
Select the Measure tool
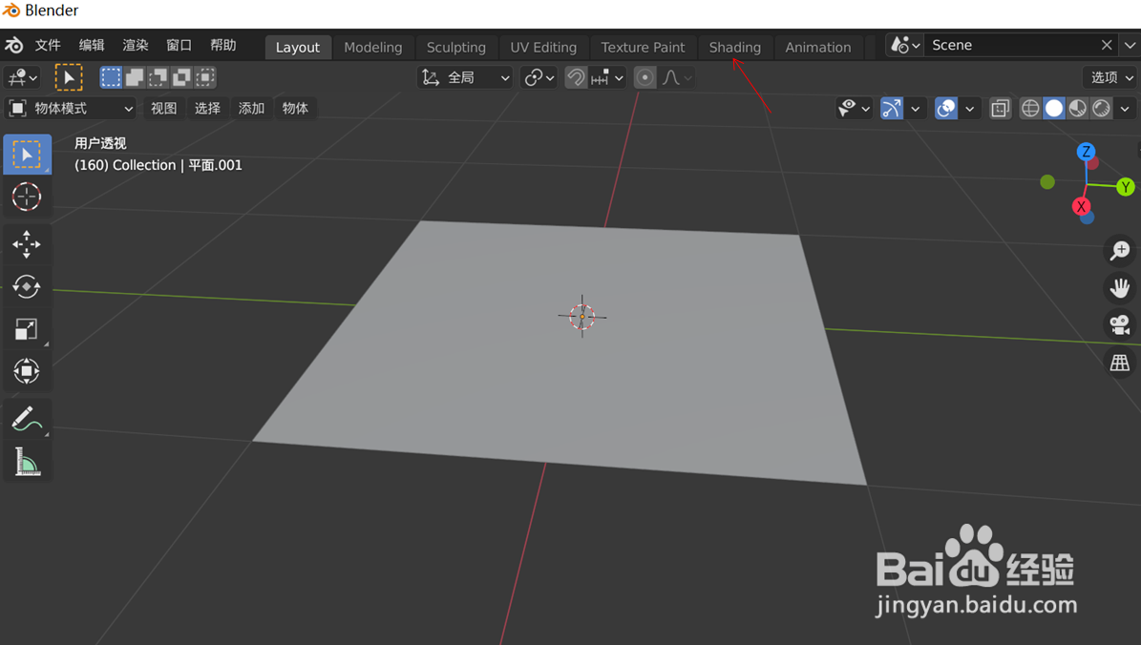coord(27,462)
